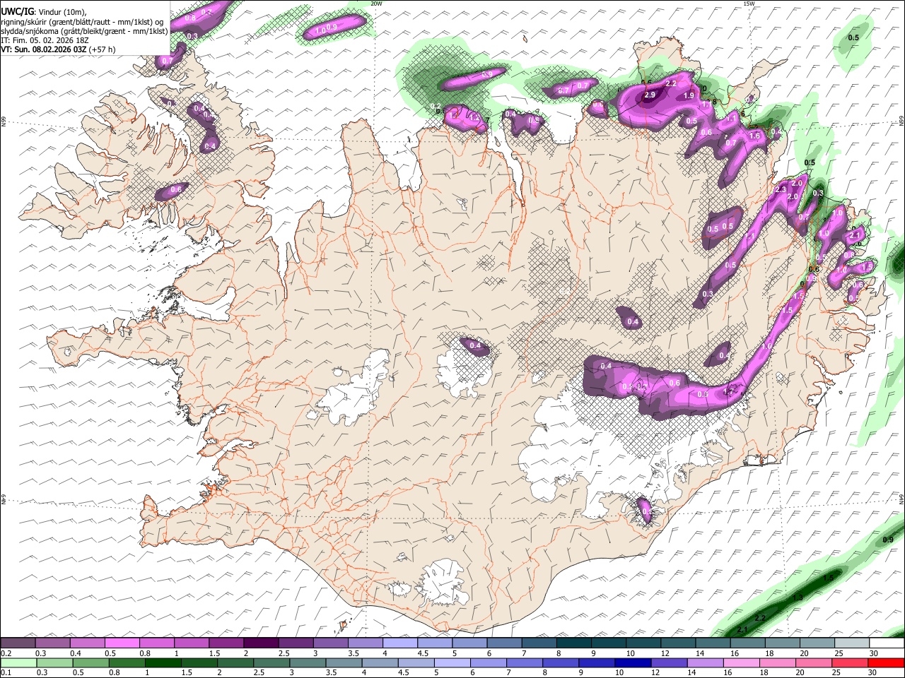Click the '15W' longitude label at top
The height and width of the screenshot is (678, 905).
point(749,4)
